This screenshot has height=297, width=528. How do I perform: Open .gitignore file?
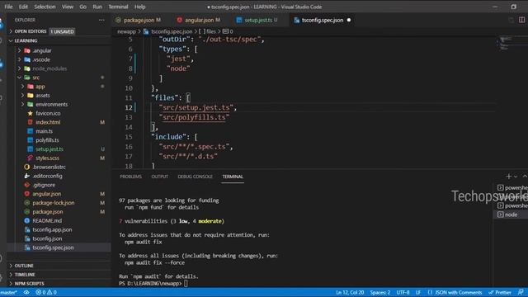tap(44, 185)
